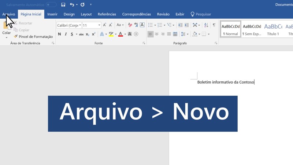Click the Undo arrow icon
Viewport: 293px width, 165px height.
tap(72, 5)
